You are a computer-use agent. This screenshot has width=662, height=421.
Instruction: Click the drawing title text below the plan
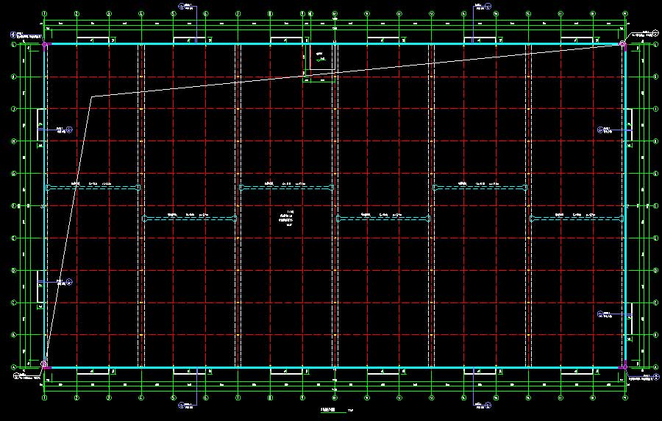click(327, 410)
